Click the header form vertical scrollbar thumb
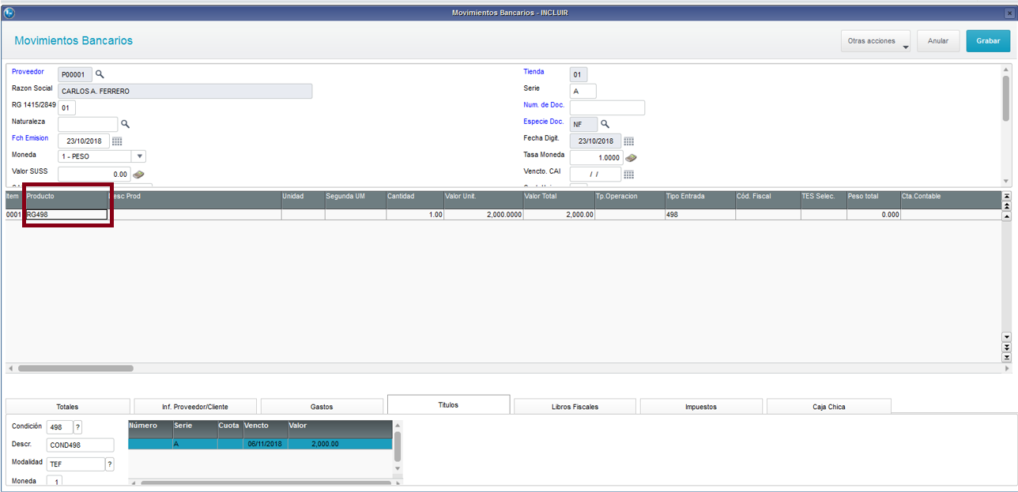 [x=1006, y=99]
